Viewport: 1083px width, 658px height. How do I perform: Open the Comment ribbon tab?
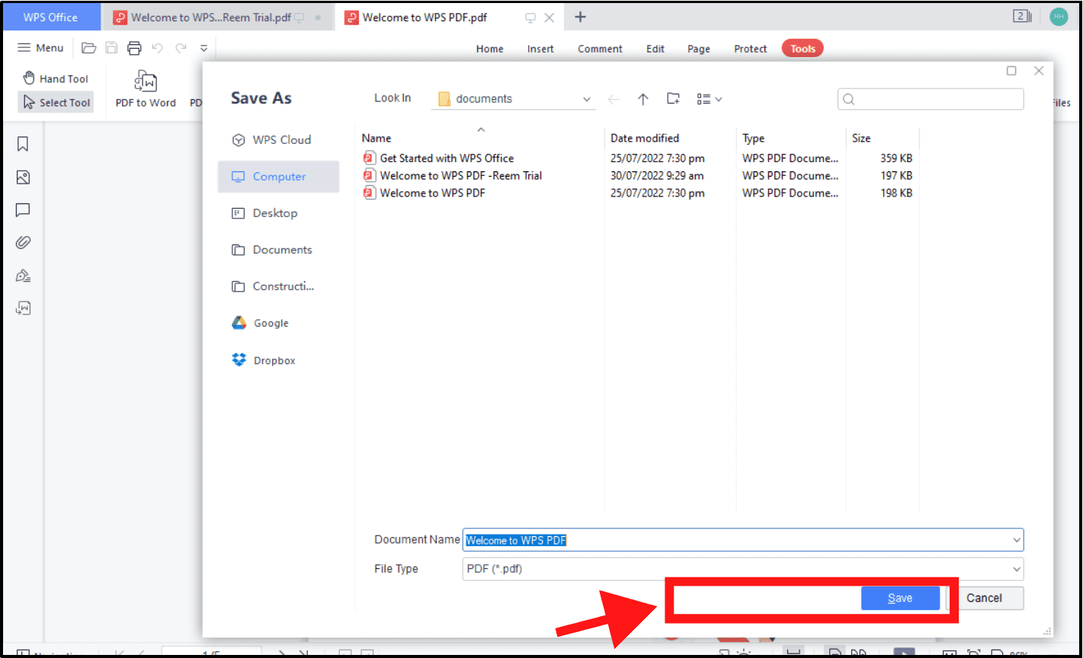(600, 49)
